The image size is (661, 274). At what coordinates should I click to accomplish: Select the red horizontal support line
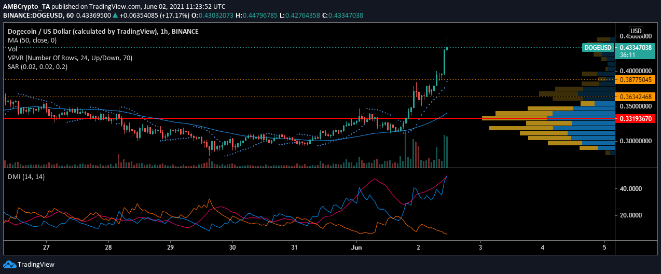click(259, 118)
